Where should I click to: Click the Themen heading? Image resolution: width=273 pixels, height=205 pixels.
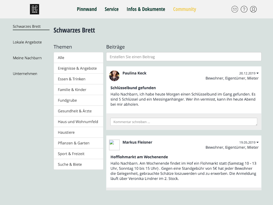coord(63,47)
